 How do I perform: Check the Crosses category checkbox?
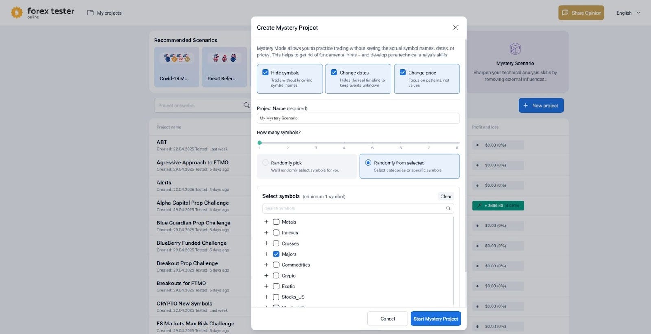click(x=276, y=243)
